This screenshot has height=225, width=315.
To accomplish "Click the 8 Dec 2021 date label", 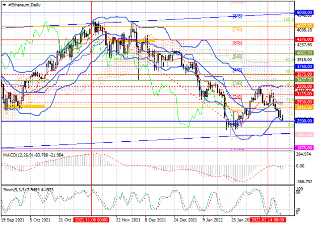I will point(156,220).
